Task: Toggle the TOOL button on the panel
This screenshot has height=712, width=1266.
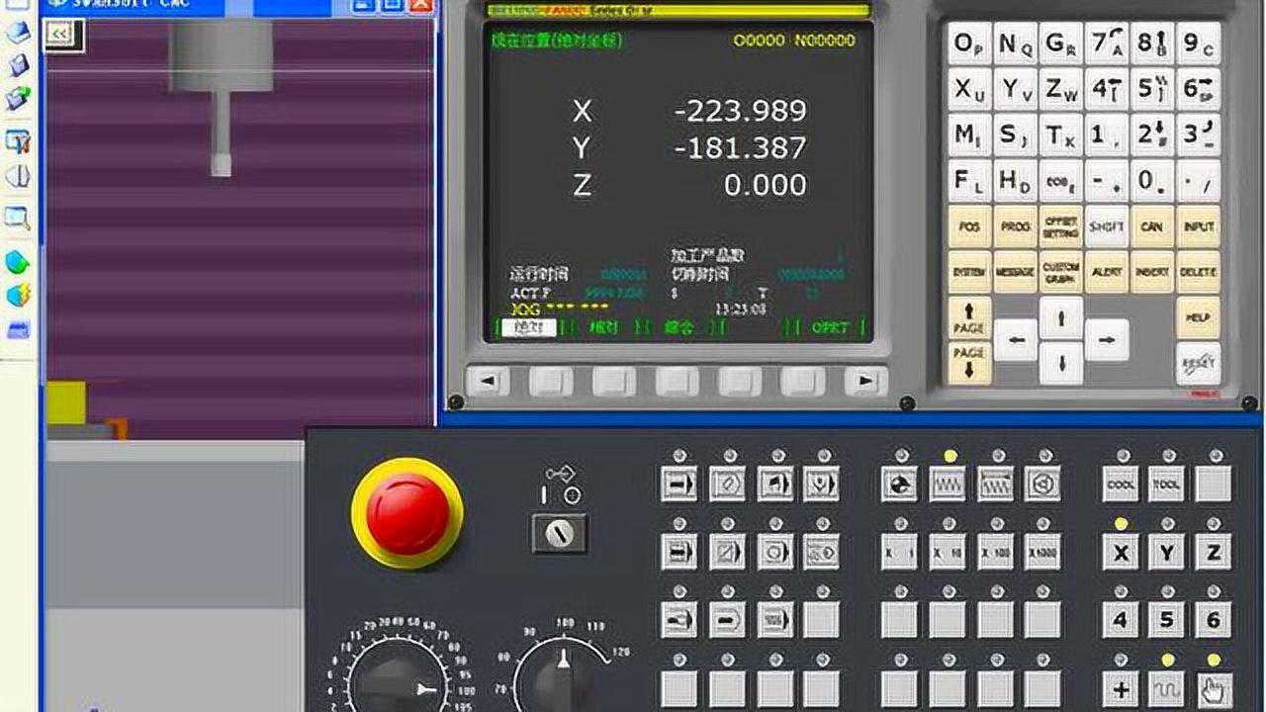Action: click(1167, 485)
